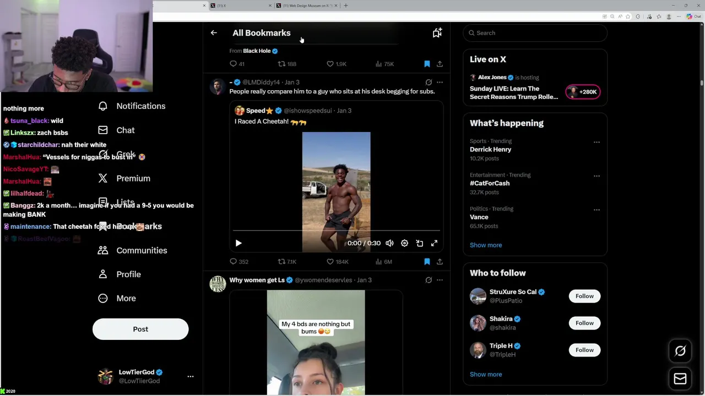Open Why women get Ls profile avatar

click(218, 284)
